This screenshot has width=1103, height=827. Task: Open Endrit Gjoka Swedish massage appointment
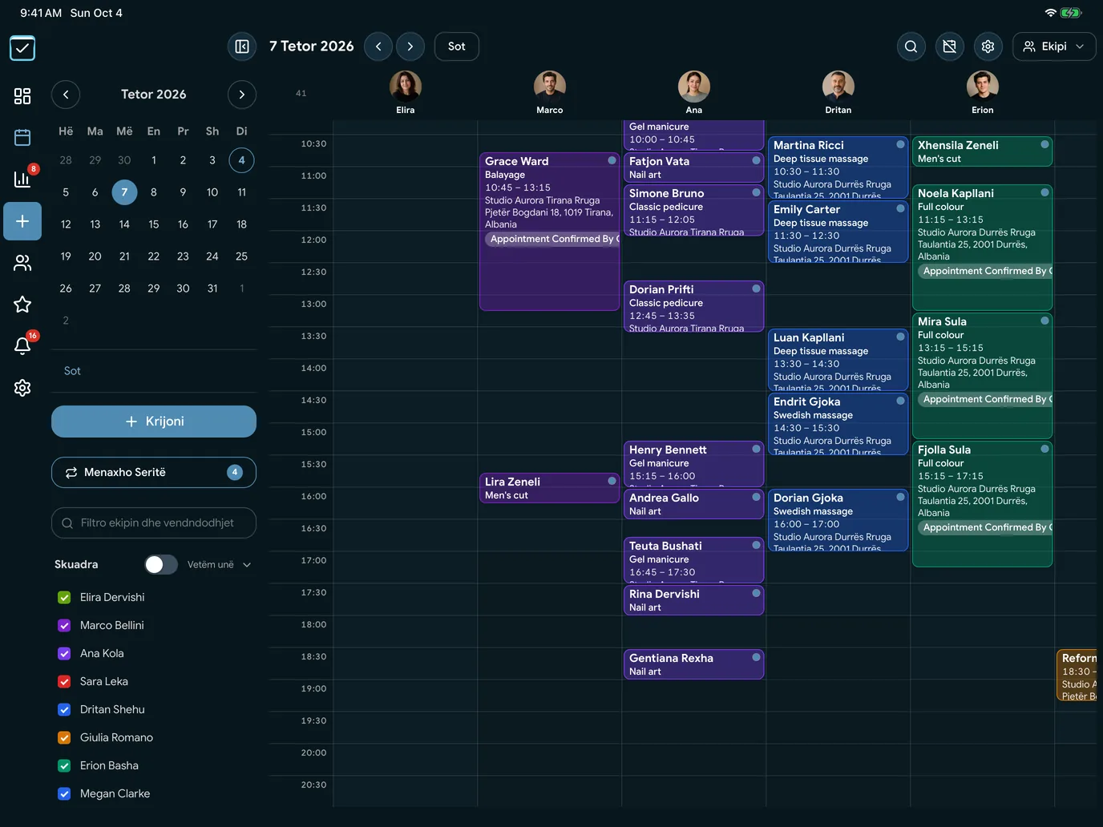pyautogui.click(x=838, y=424)
